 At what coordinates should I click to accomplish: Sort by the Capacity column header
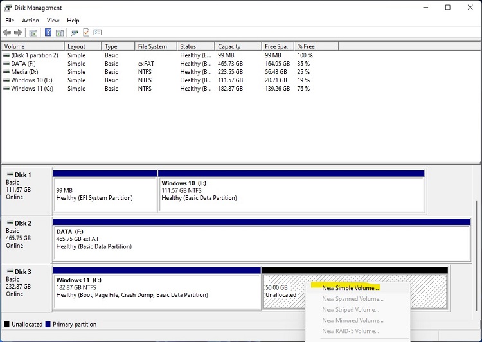coord(238,46)
